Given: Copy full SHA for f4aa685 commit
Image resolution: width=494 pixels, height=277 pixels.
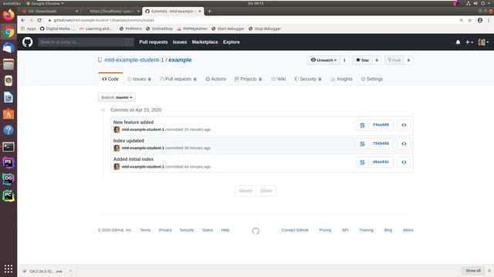Looking at the screenshot, I should [x=362, y=125].
